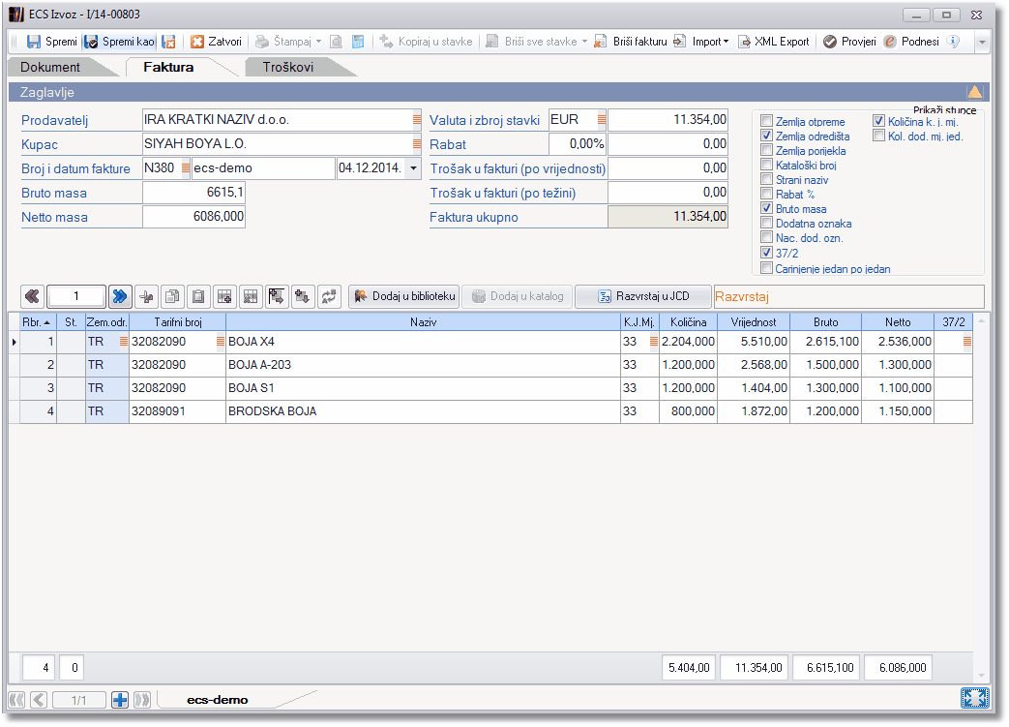Screen dimensions: 1009x727
Task: Click the Razvrstaj u JCD button
Action: pyautogui.click(x=643, y=296)
